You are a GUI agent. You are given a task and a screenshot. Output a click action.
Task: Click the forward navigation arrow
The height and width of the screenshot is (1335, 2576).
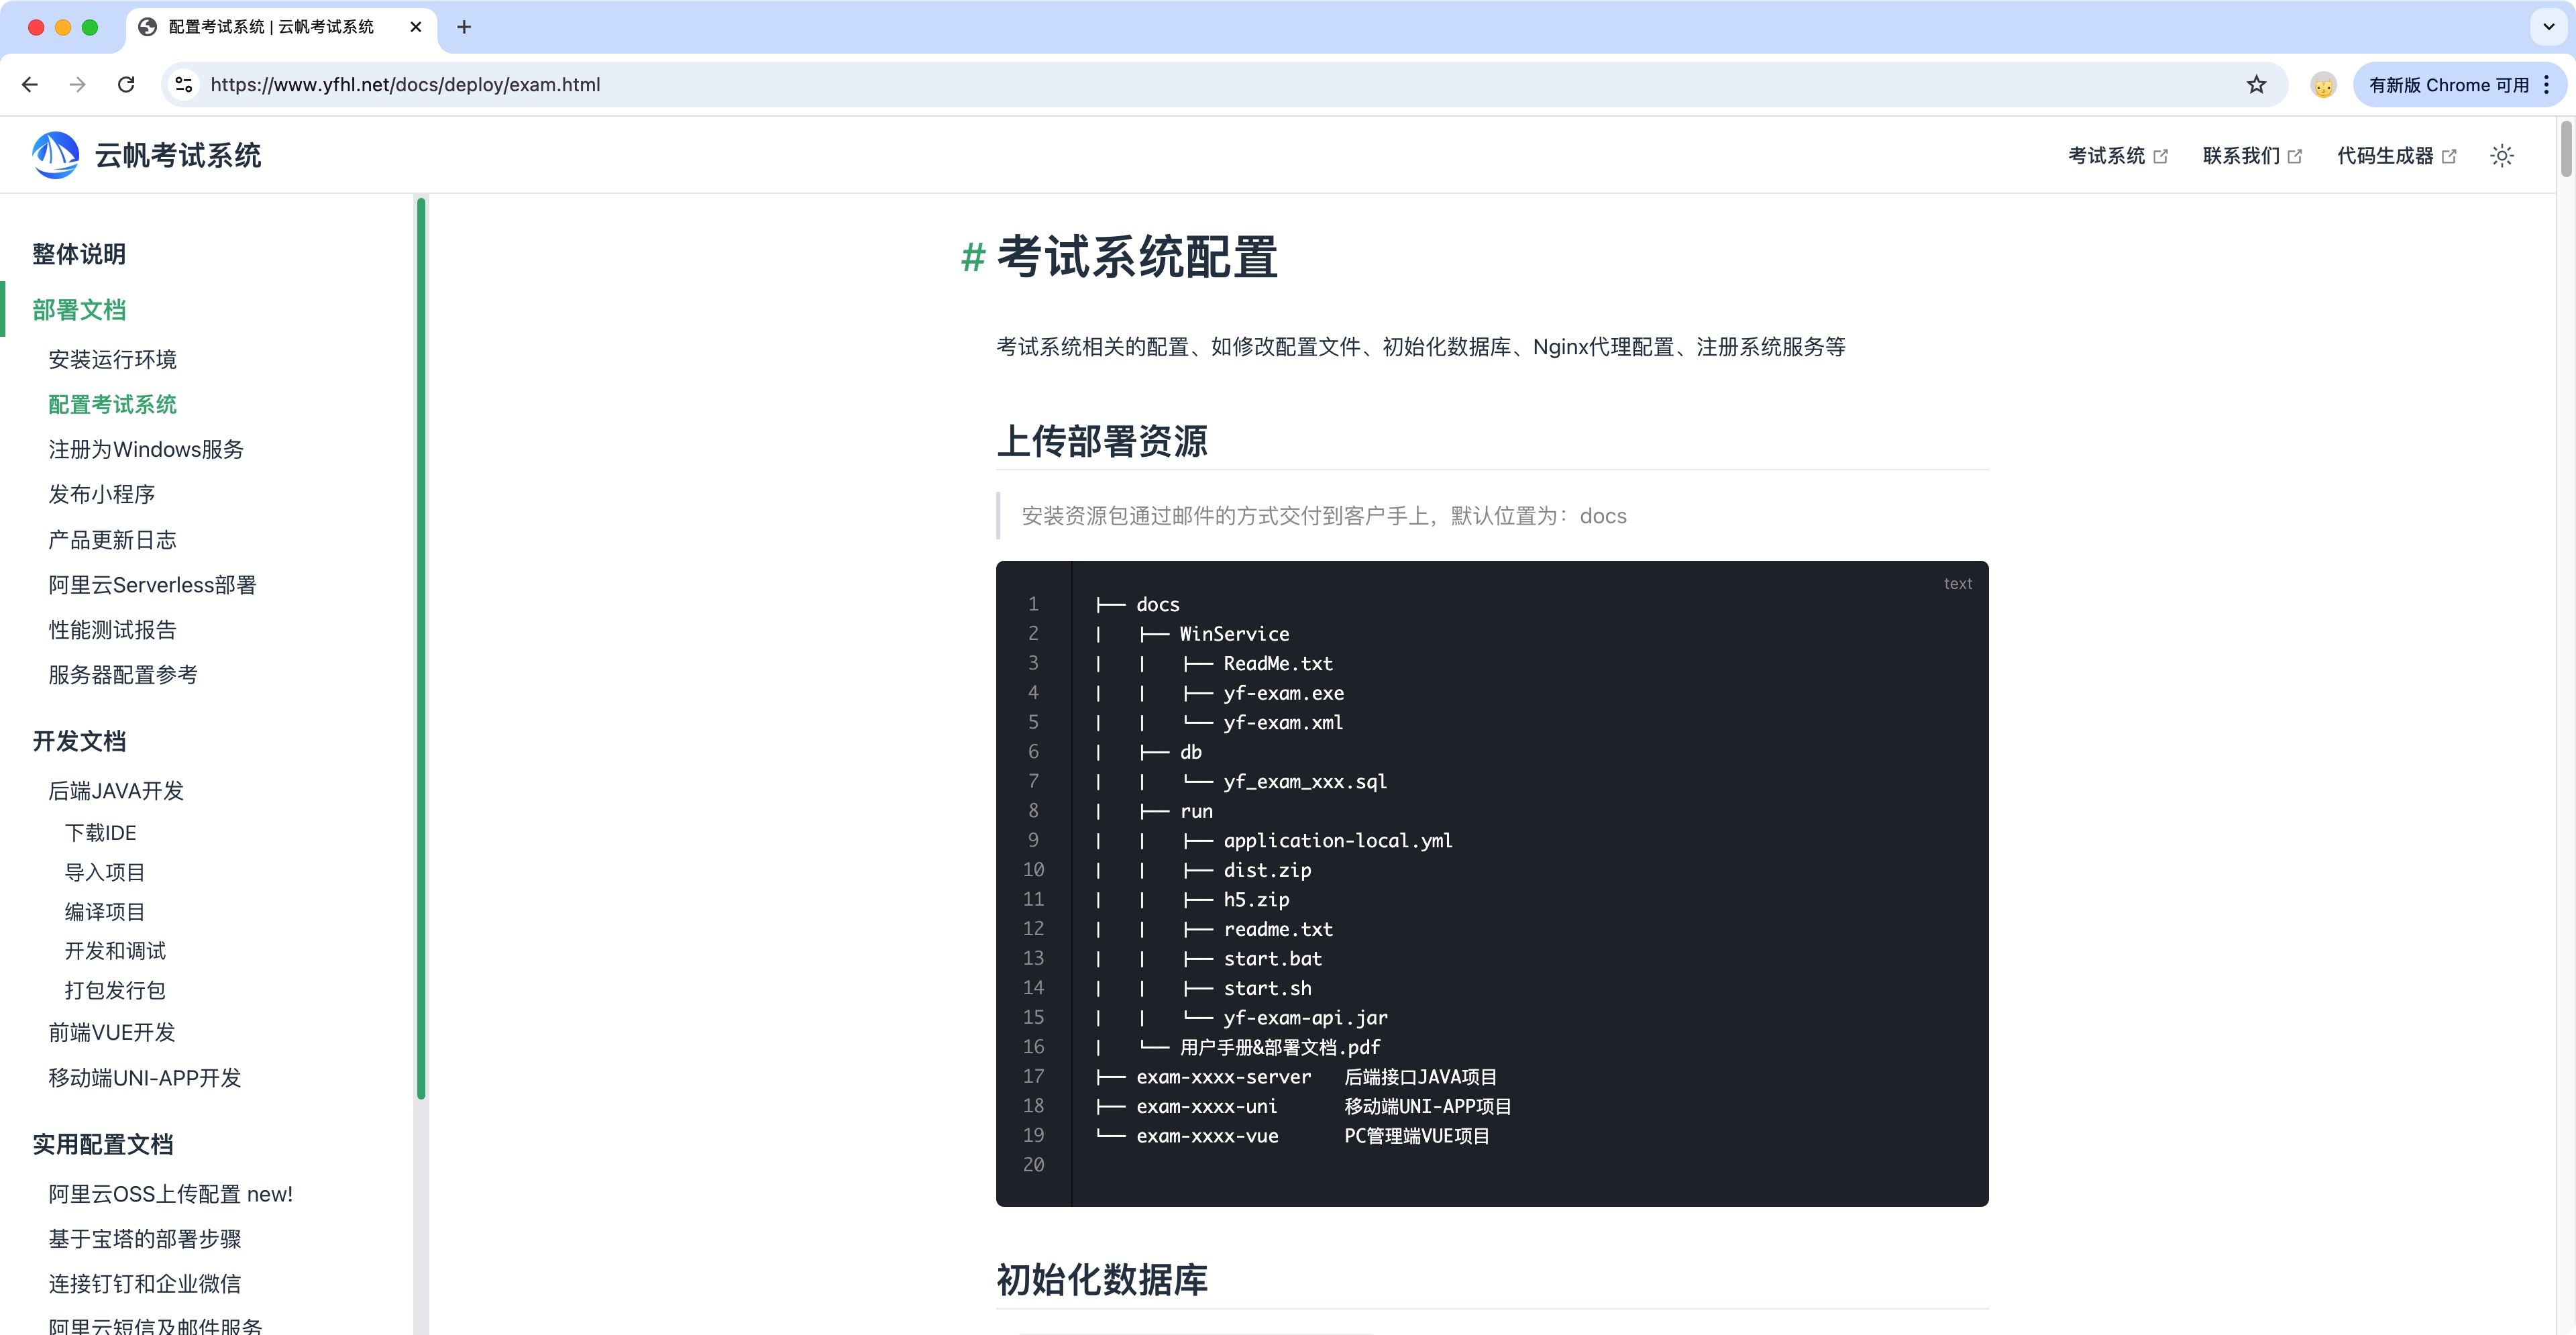78,84
